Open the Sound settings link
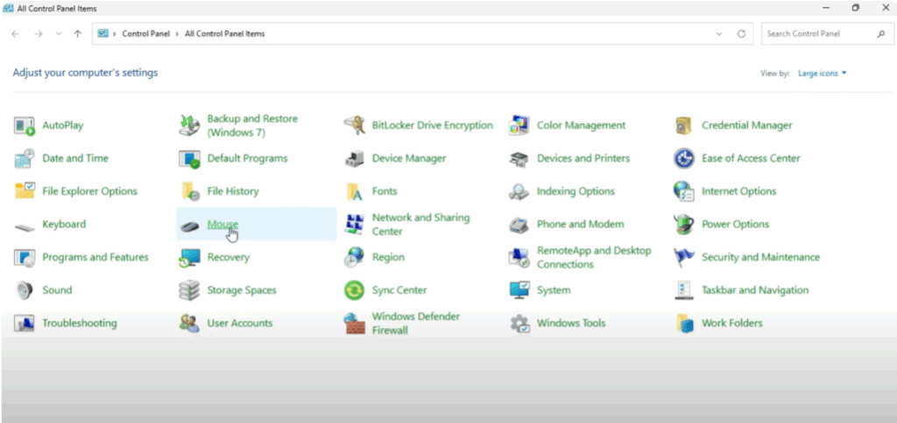 coord(57,291)
